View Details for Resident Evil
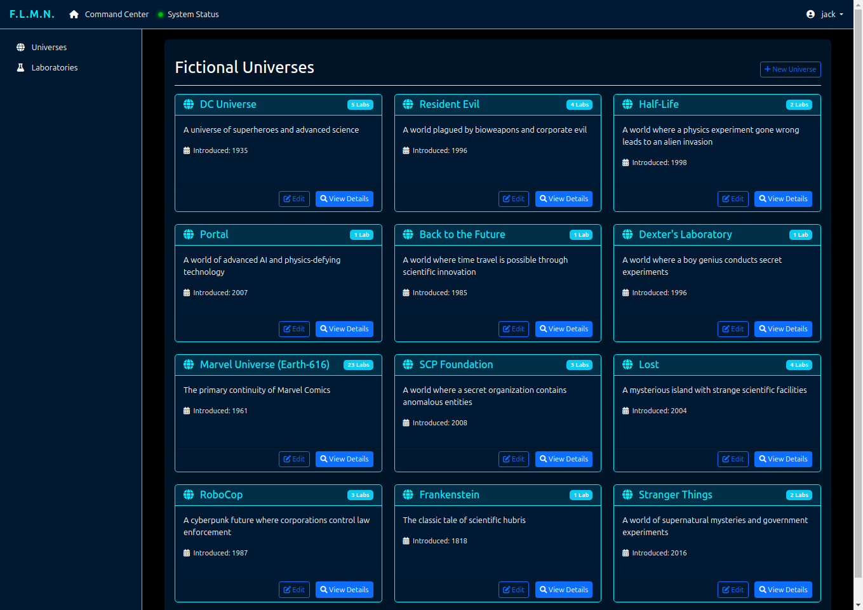 coord(564,199)
